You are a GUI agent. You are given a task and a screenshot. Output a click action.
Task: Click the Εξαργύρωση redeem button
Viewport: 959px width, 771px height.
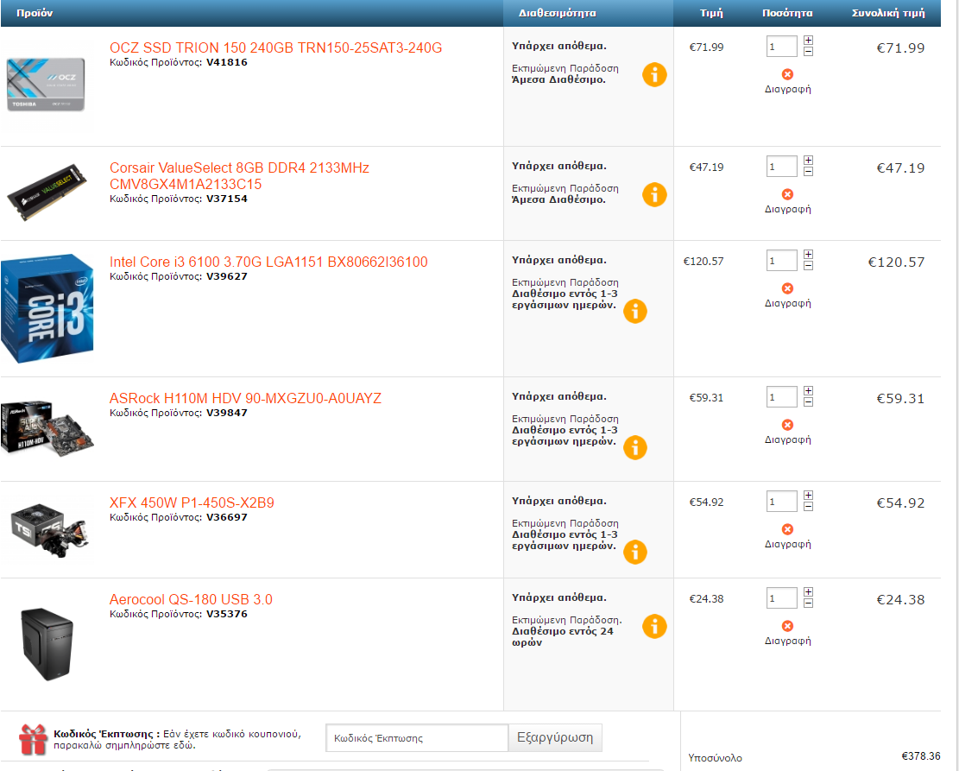click(555, 737)
